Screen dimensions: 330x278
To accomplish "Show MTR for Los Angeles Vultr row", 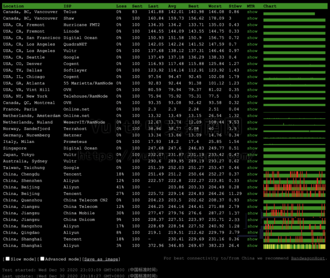I will click(252, 51).
